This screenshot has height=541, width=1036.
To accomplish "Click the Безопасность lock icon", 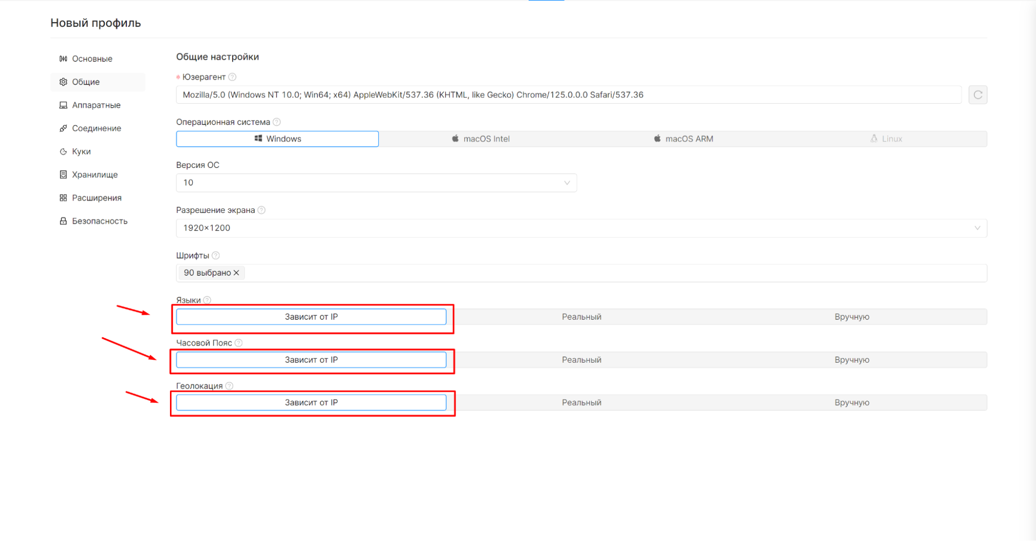I will click(63, 221).
